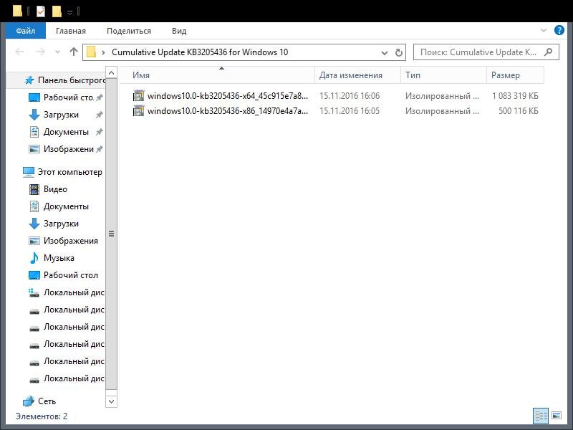Open pinned Документы in quick access

click(66, 132)
